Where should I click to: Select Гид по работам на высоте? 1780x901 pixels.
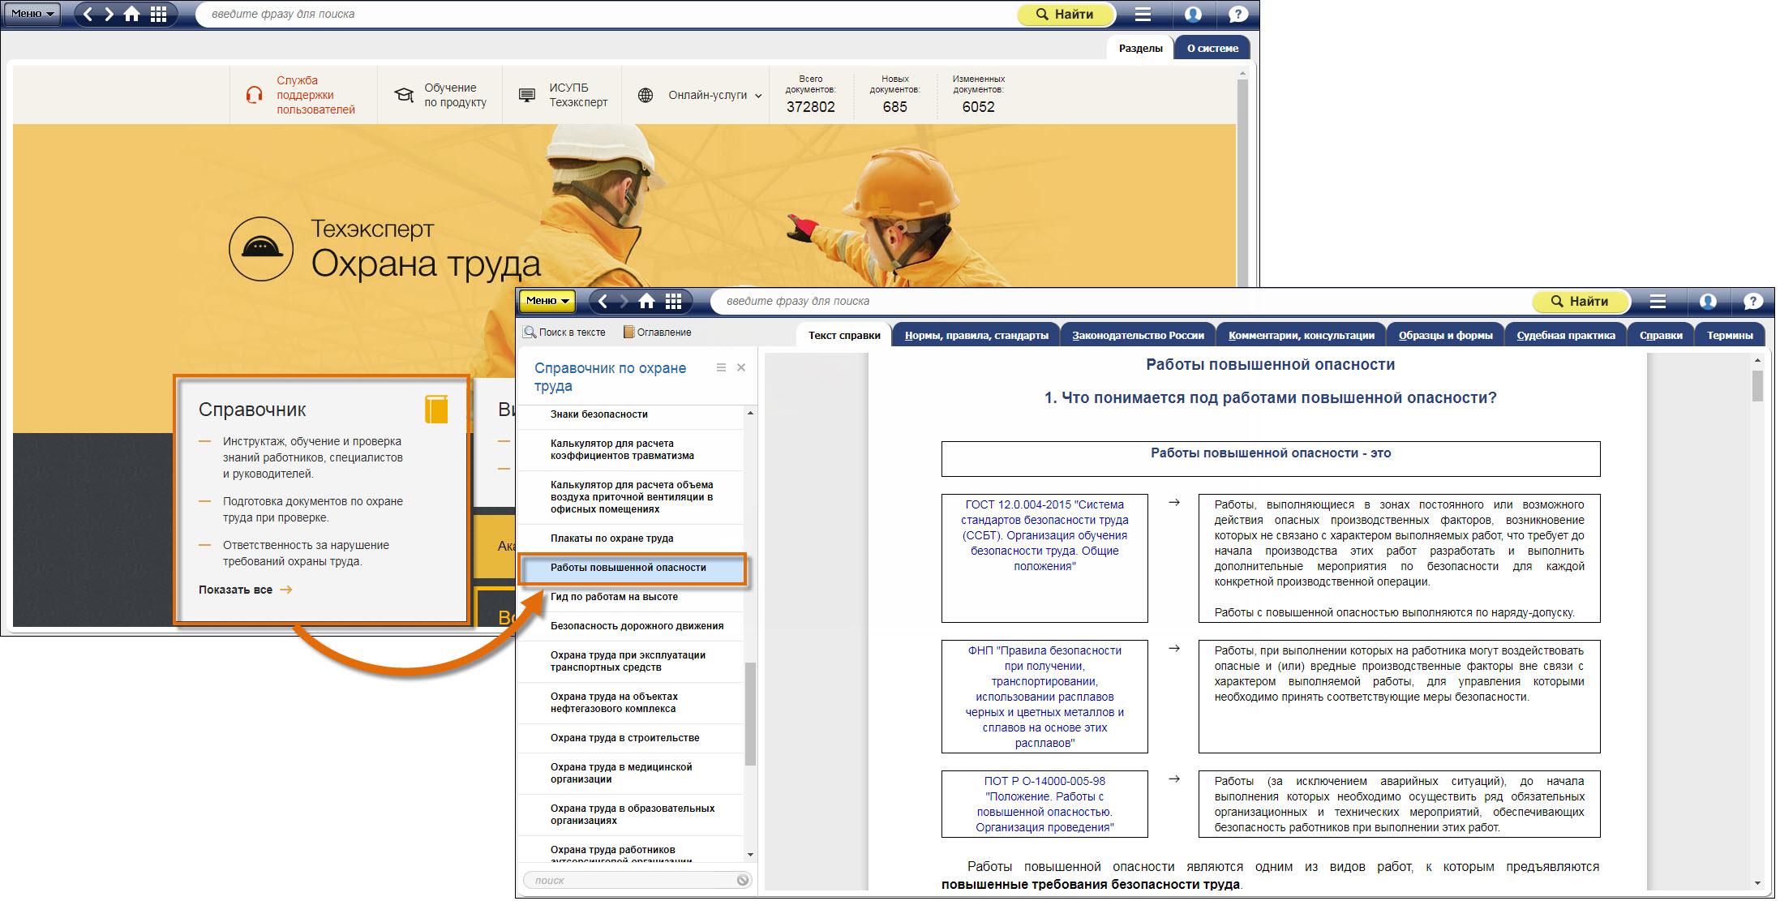click(631, 597)
